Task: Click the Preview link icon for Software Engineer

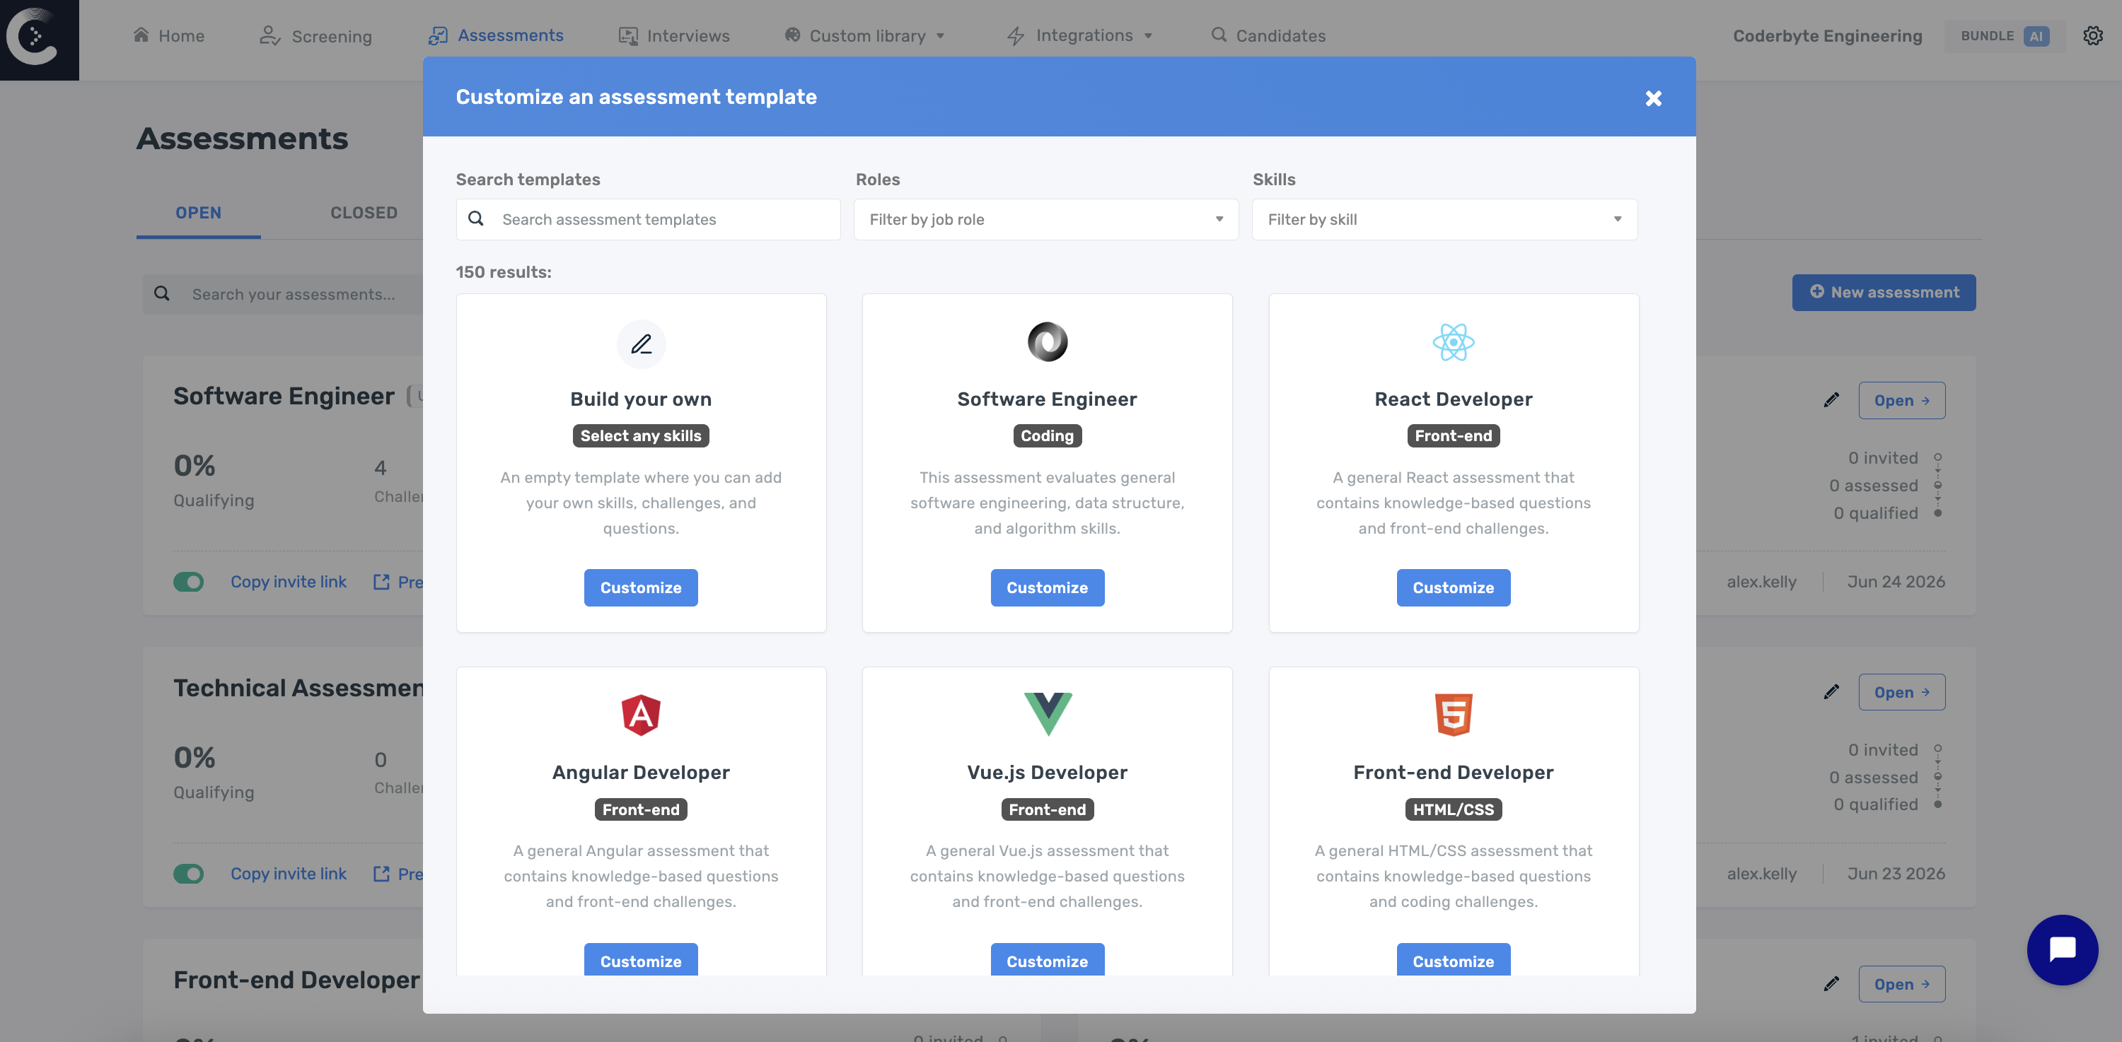Action: [381, 582]
